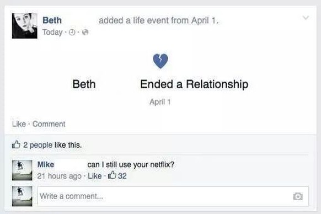Screen dimensions: 321x214
Task: Open the Ended a Relationship event title
Action: tap(194, 84)
